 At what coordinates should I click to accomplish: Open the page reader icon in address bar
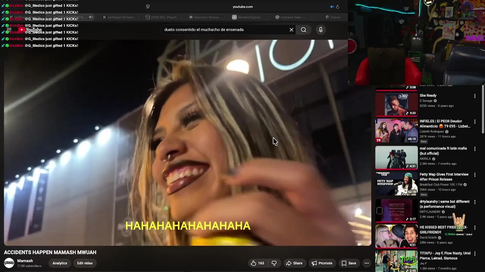[x=148, y=7]
